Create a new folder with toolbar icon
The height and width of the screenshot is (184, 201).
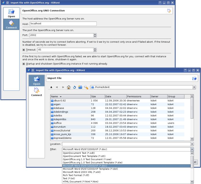[x=80, y=87]
